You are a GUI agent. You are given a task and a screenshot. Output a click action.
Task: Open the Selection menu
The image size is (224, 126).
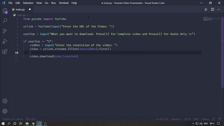click(x=28, y=3)
